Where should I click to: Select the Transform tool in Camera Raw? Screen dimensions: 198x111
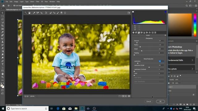tap(46, 13)
